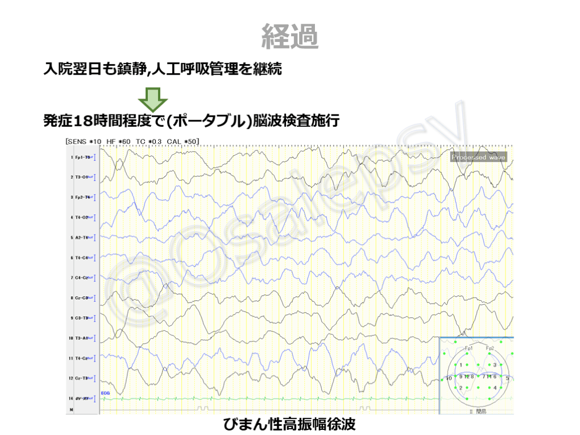Select channel 2 T3-O1 label
The image size is (580, 435).
coord(80,177)
